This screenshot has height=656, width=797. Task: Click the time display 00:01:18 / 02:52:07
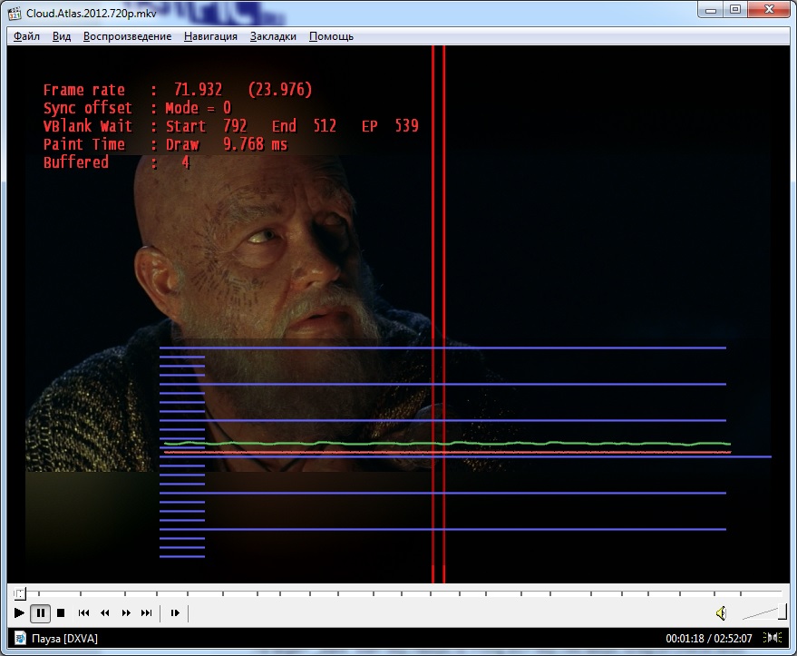click(709, 639)
